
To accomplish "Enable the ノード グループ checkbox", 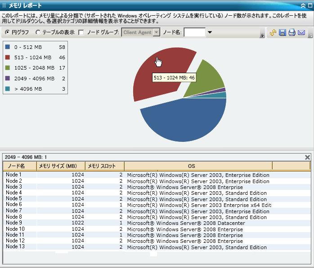I will click(81, 32).
